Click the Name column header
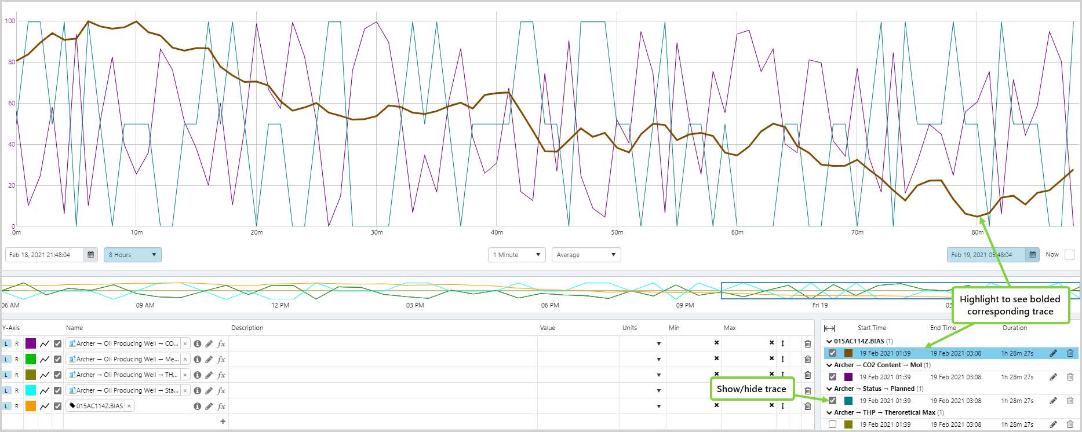1082x432 pixels. [x=74, y=328]
